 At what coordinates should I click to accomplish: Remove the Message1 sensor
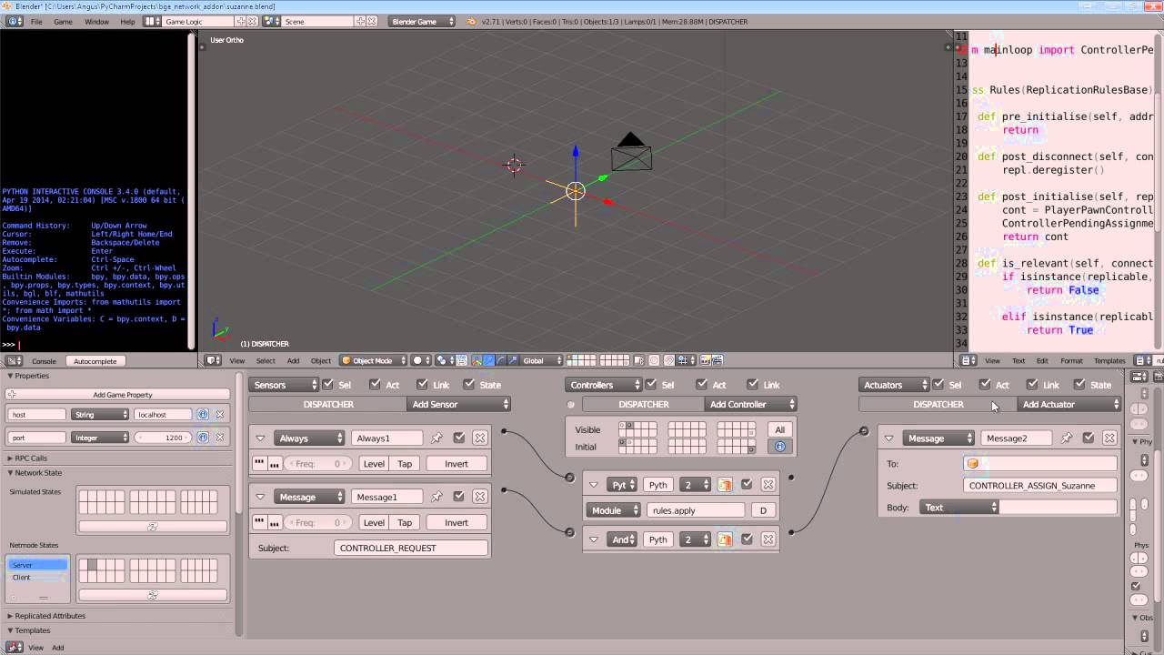479,497
